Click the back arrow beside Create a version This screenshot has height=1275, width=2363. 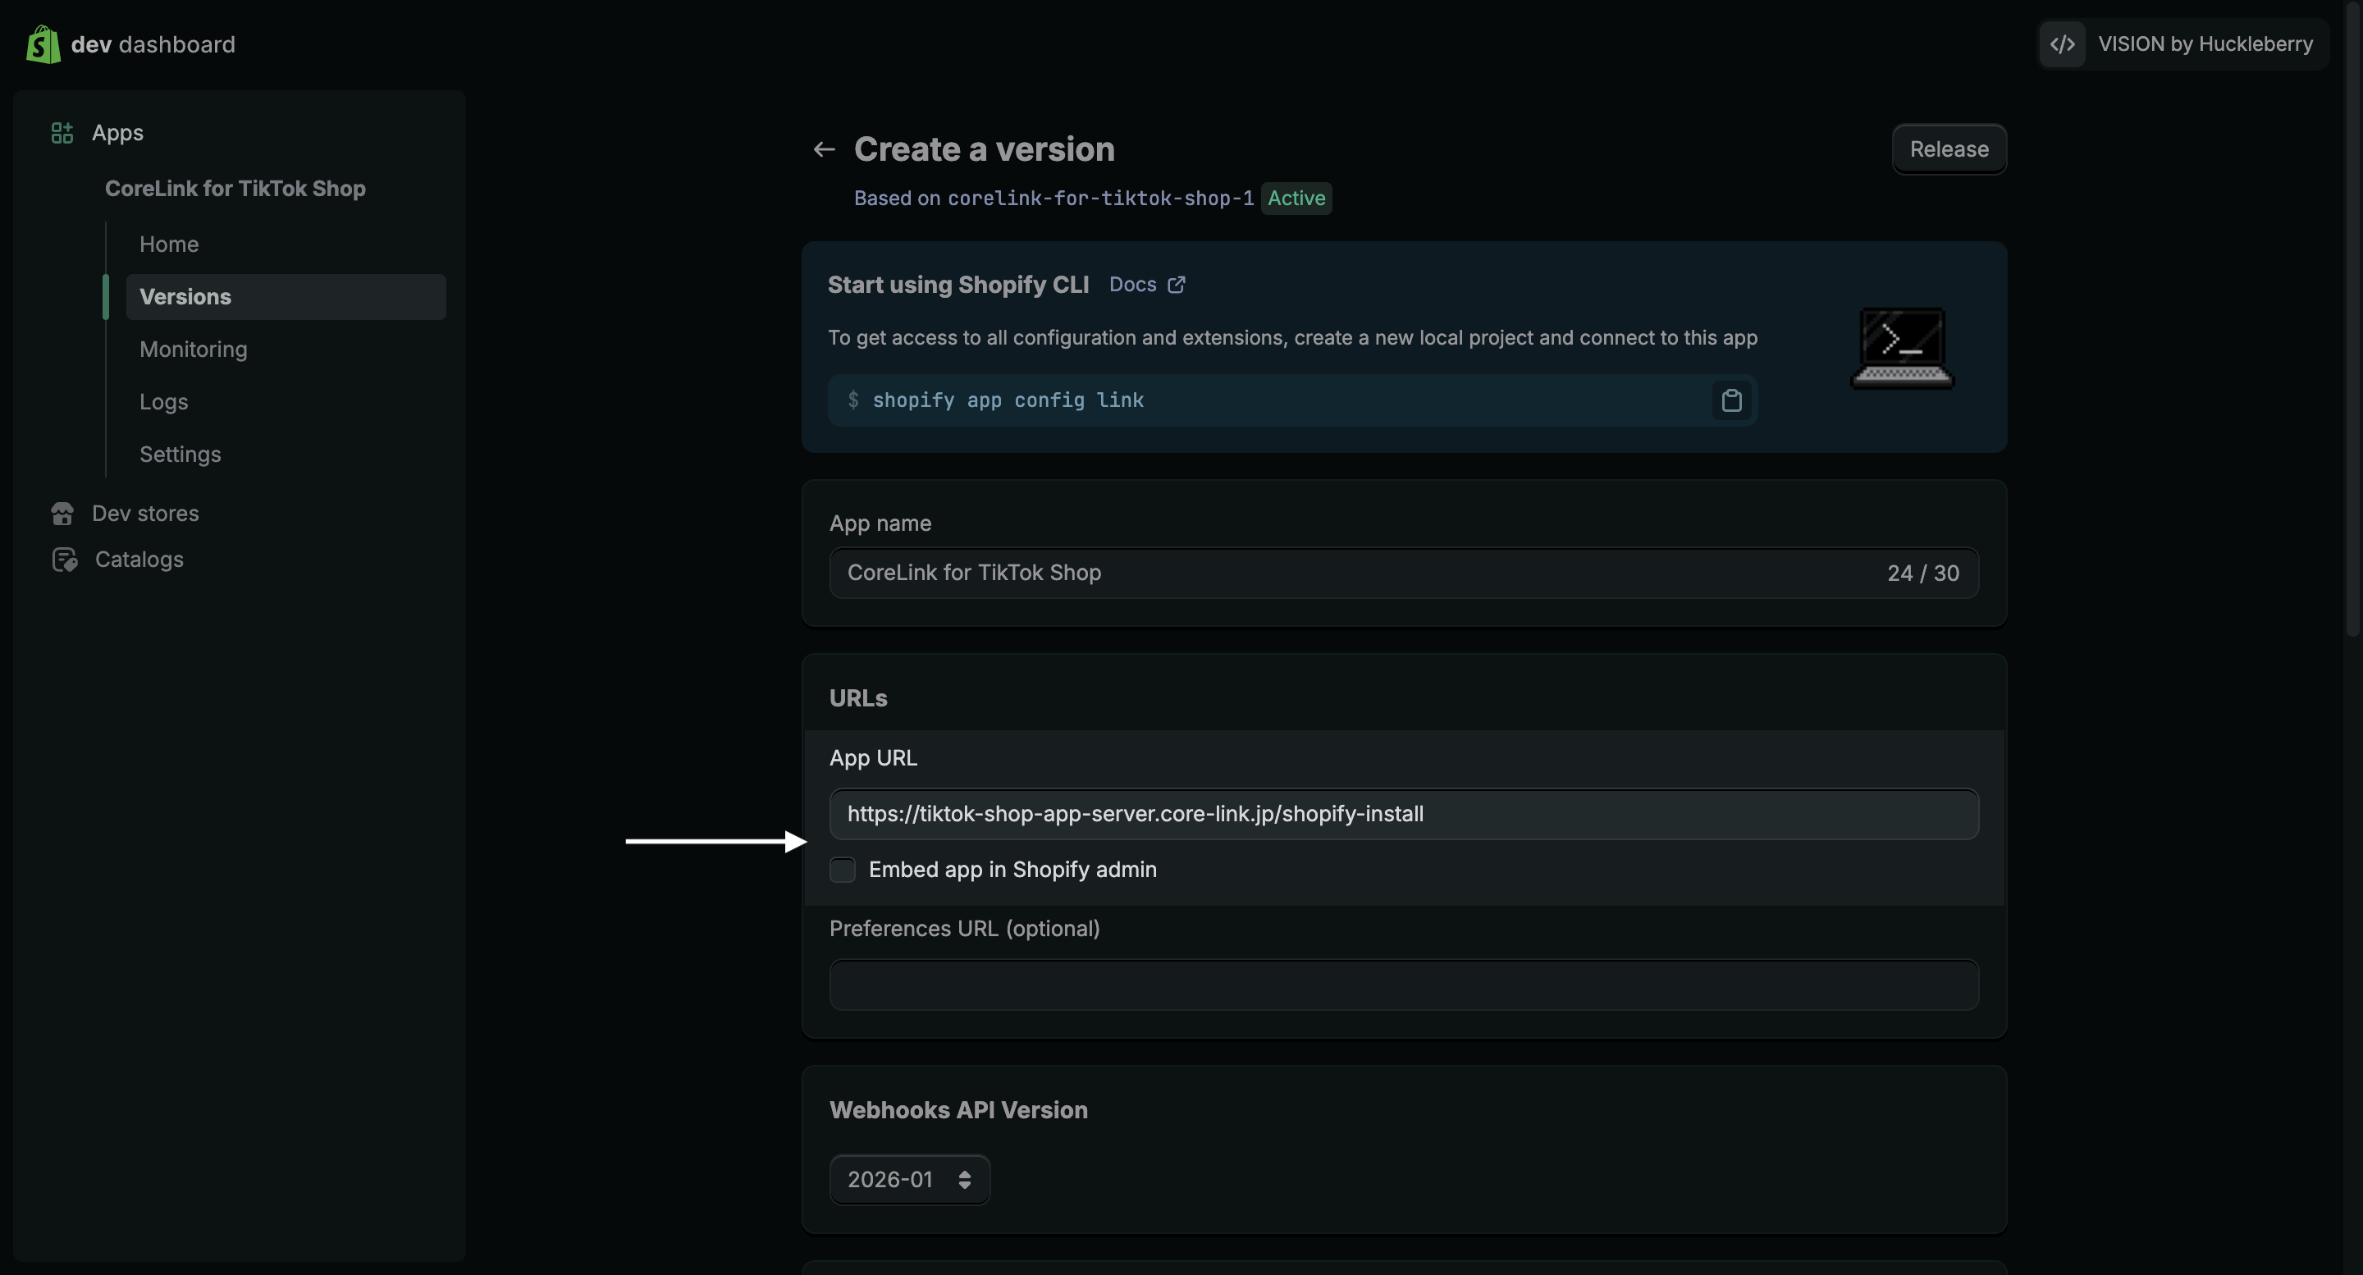point(824,149)
